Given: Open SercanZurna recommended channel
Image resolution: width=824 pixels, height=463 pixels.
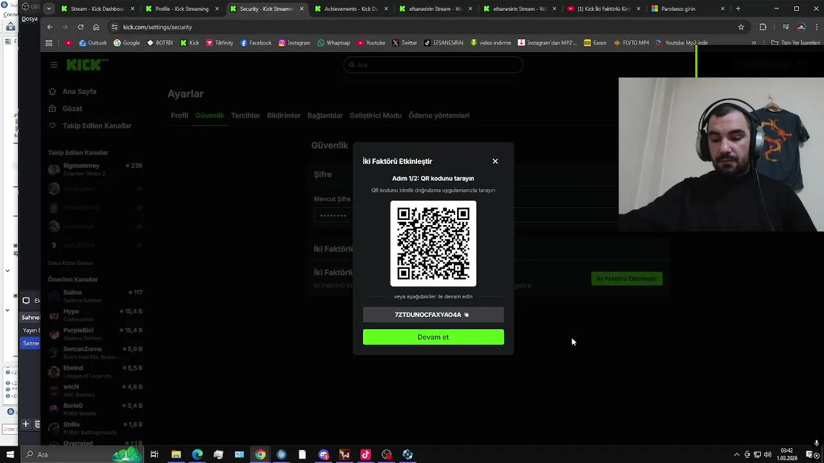Looking at the screenshot, I should (x=95, y=353).
